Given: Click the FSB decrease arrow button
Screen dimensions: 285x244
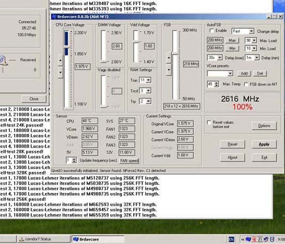Looking at the screenshot, I should [x=169, y=69].
